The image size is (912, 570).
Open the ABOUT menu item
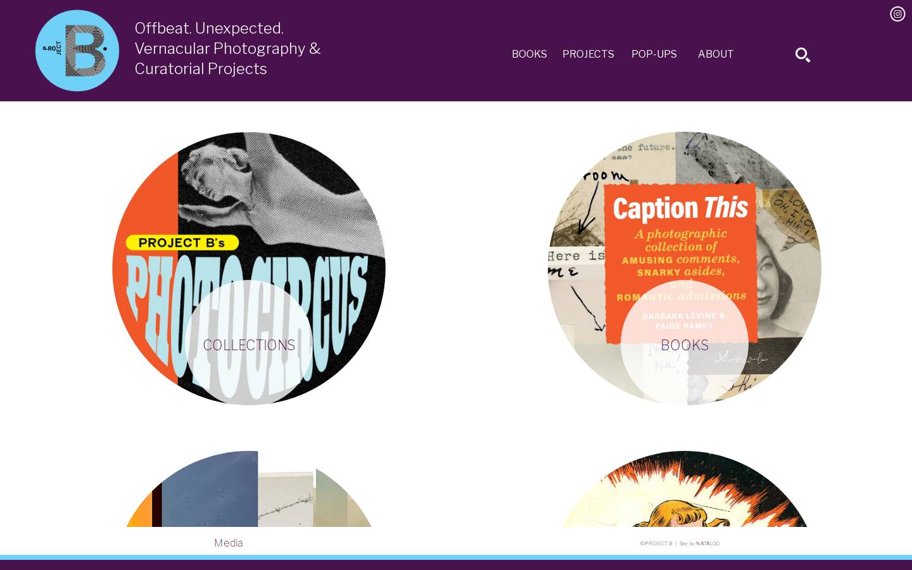[x=716, y=54]
